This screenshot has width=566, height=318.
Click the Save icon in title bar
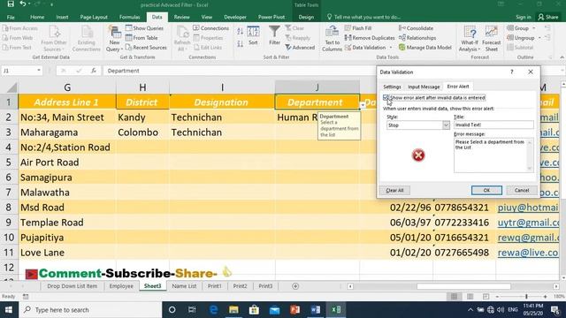(x=11, y=4)
